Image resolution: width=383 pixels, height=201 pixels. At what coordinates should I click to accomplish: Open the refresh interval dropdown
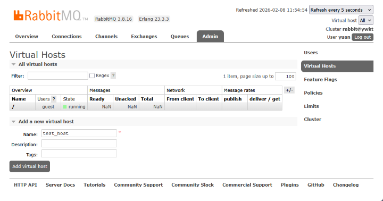(341, 10)
